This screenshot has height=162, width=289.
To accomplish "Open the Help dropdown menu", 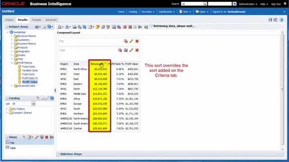I will pos(264,4).
